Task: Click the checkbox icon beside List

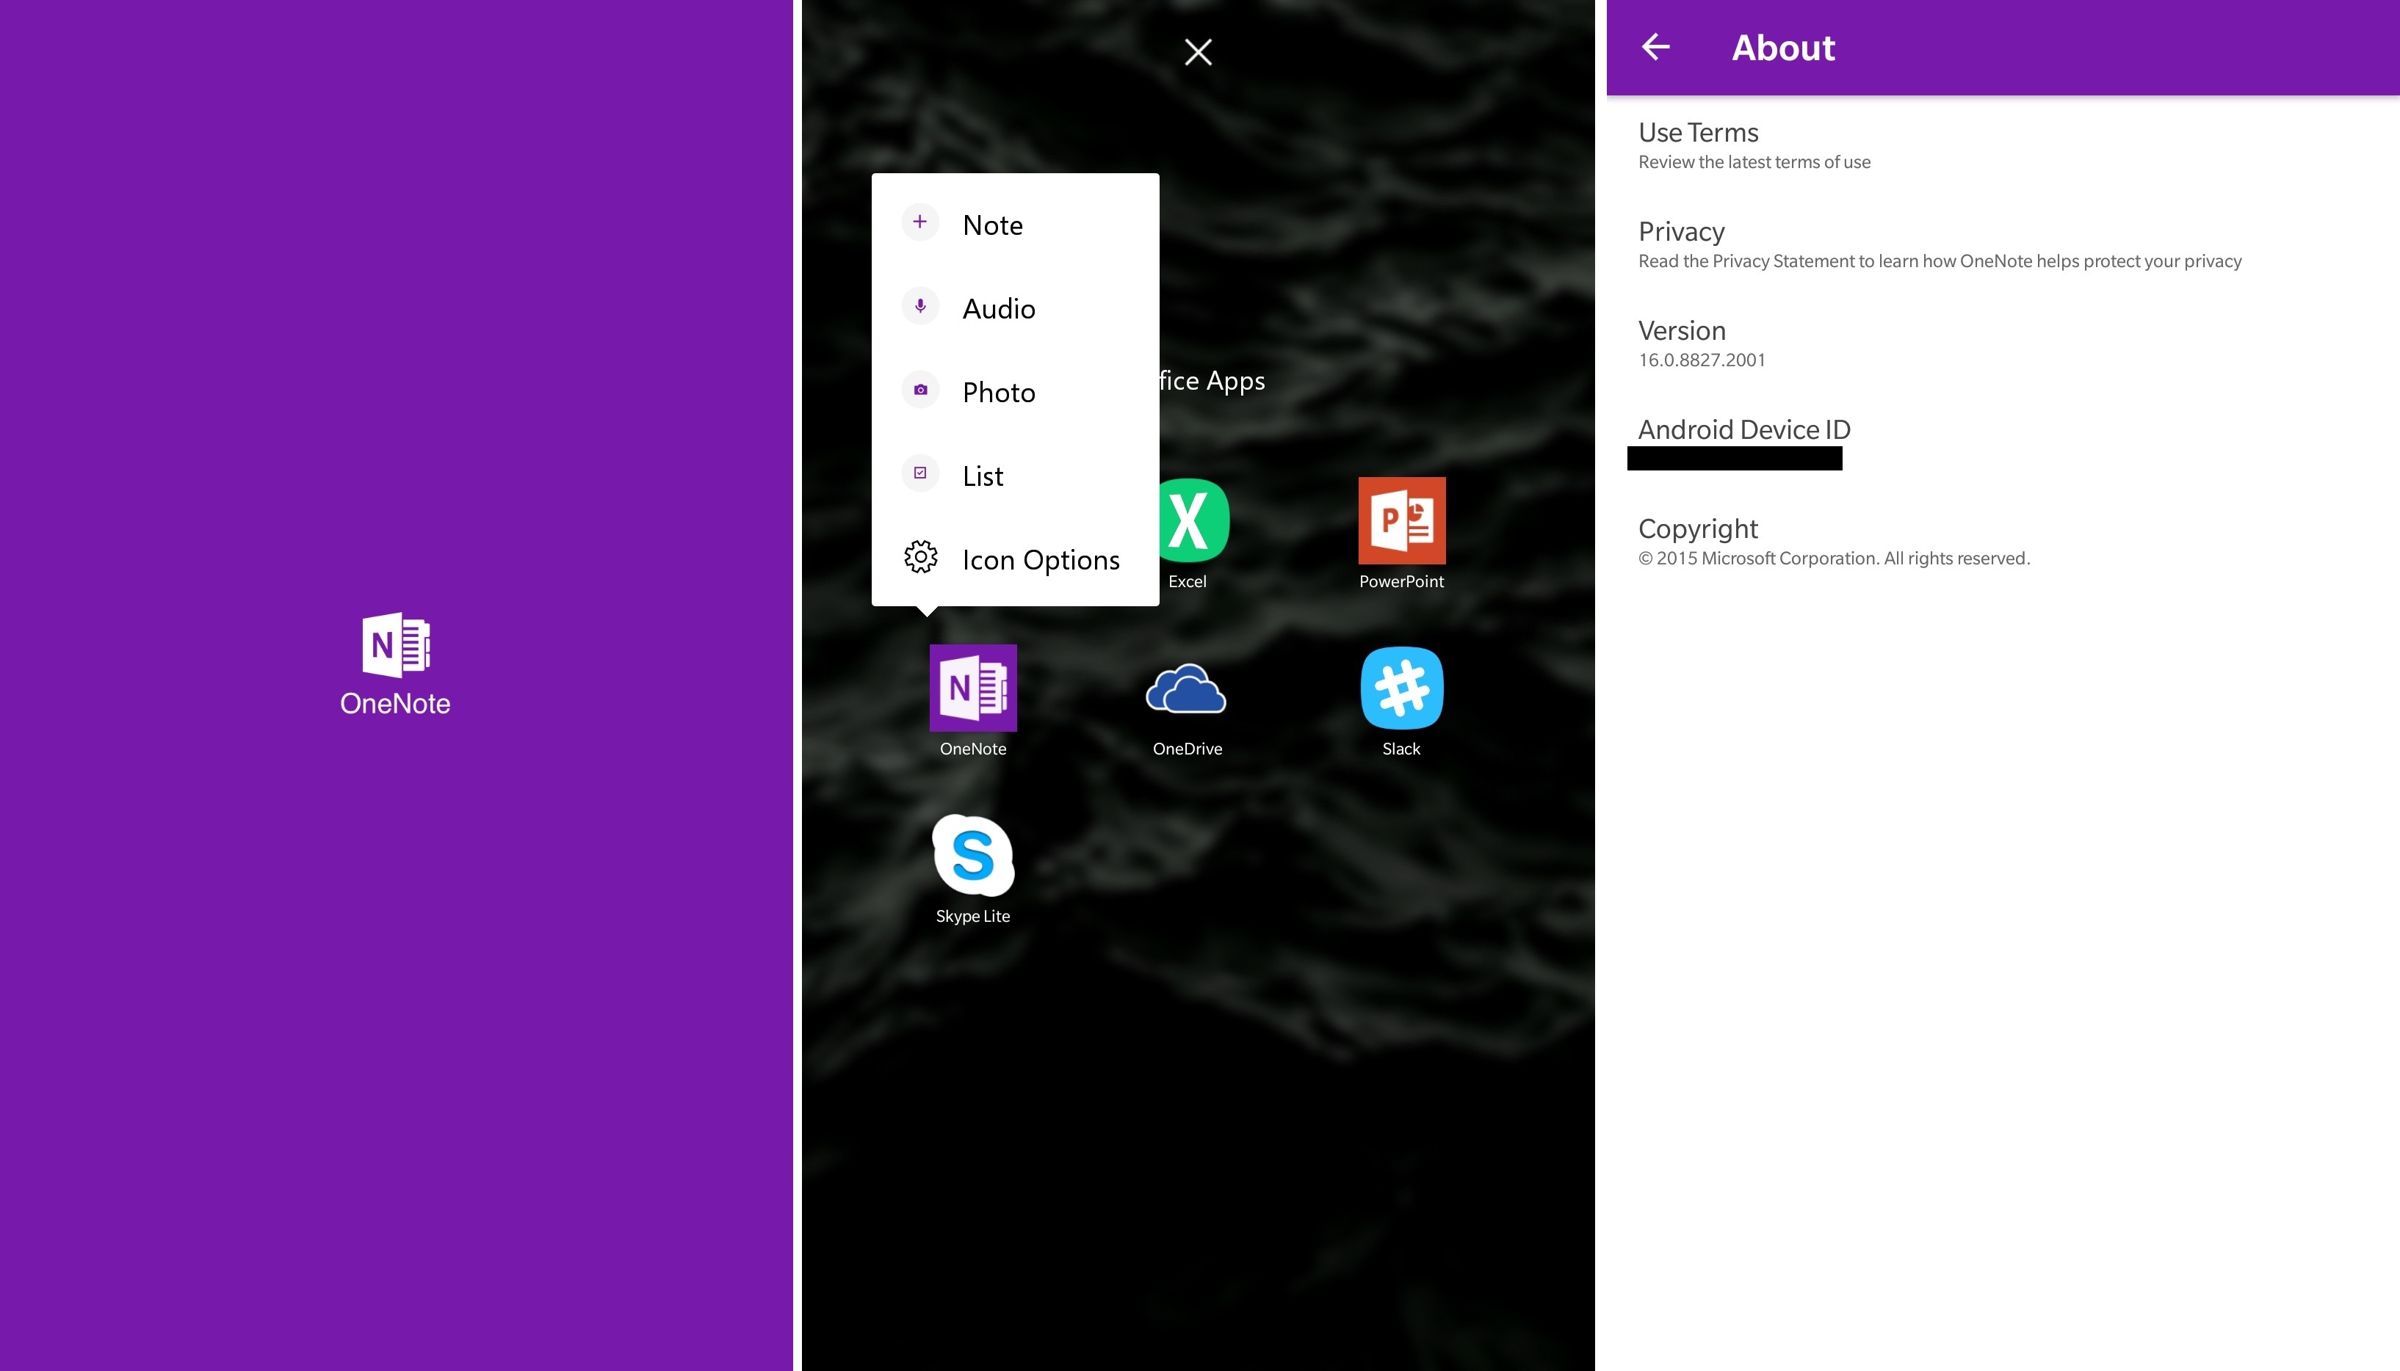Action: [x=920, y=473]
